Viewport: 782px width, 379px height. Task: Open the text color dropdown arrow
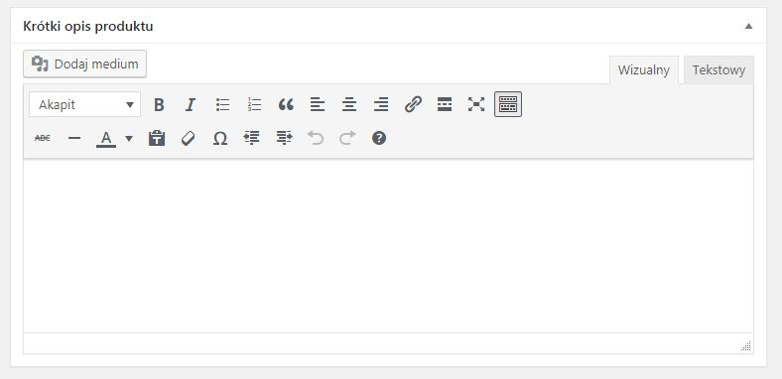(x=129, y=138)
